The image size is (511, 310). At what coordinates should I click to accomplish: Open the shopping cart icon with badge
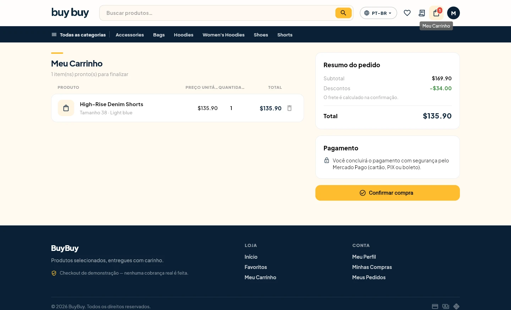(x=436, y=13)
